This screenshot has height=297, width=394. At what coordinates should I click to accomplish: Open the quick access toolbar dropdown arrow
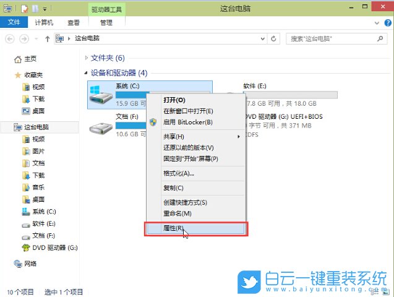45,9
